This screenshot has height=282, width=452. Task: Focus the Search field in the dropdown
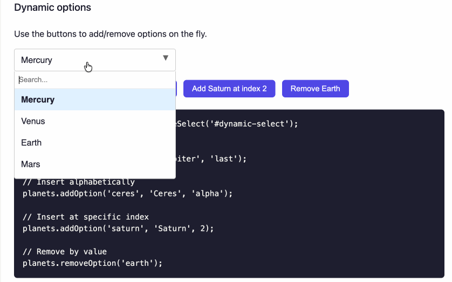[x=94, y=80]
